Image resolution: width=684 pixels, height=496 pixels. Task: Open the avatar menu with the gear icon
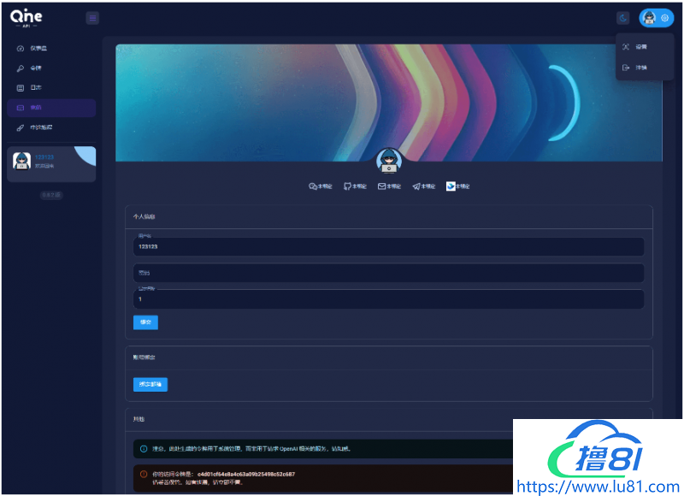[x=657, y=18]
